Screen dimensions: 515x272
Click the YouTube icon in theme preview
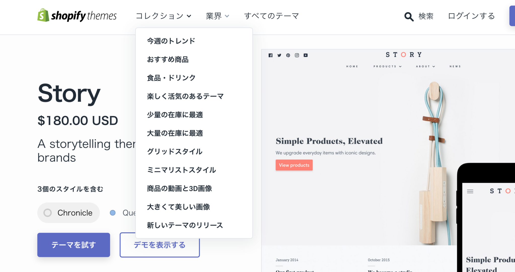point(306,55)
